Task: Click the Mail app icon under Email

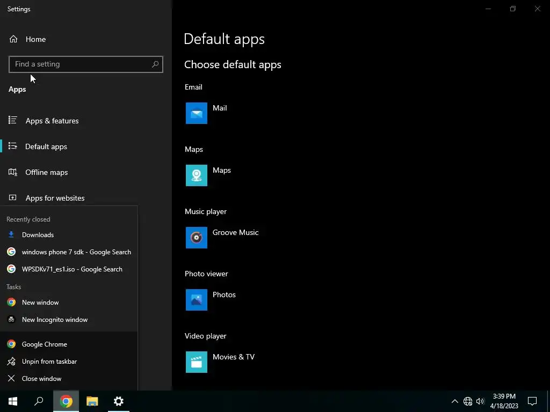Action: pos(197,113)
